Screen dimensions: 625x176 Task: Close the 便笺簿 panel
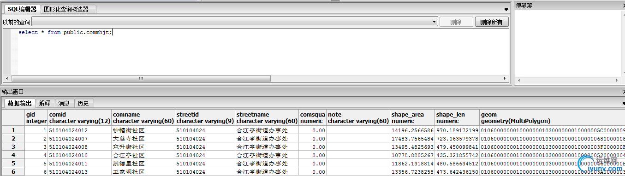623,6
